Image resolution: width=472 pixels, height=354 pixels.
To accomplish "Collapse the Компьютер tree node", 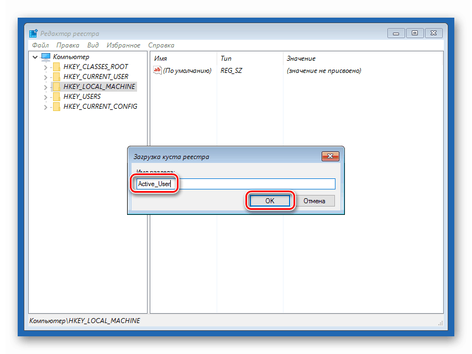I will pos(35,57).
